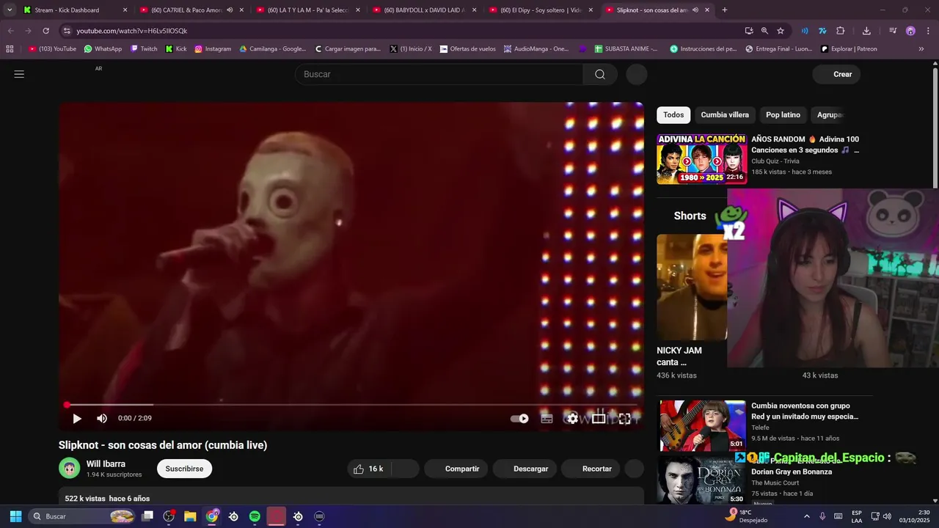This screenshot has height=528, width=939.
Task: Click Compartir to share video
Action: click(456, 469)
